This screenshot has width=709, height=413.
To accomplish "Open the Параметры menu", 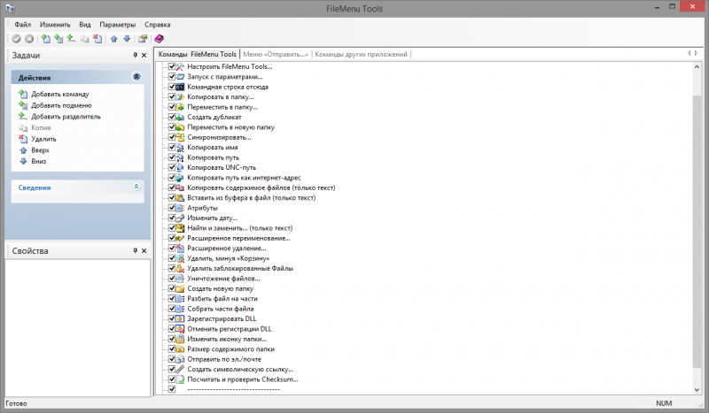I will [118, 25].
